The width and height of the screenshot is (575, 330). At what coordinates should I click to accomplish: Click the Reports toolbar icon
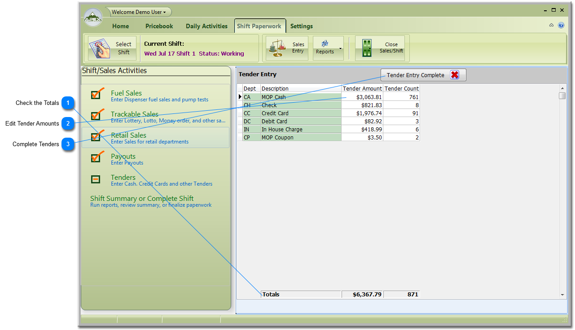325,44
